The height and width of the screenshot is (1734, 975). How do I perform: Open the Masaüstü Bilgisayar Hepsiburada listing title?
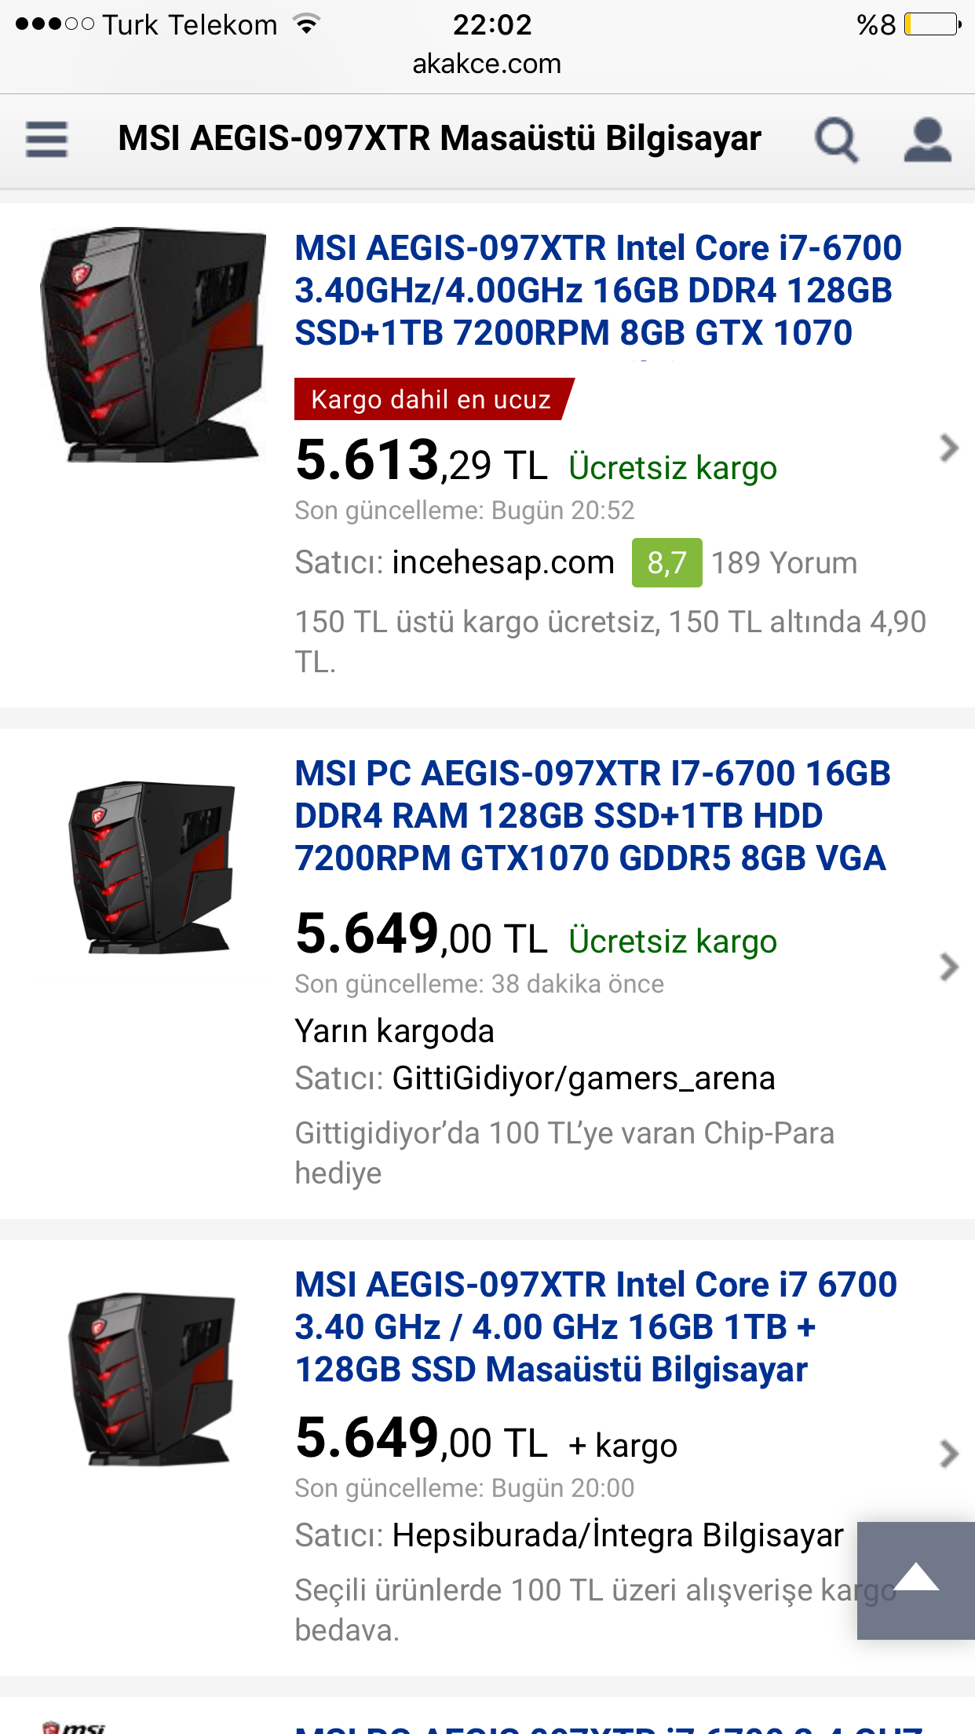pyautogui.click(x=596, y=1327)
